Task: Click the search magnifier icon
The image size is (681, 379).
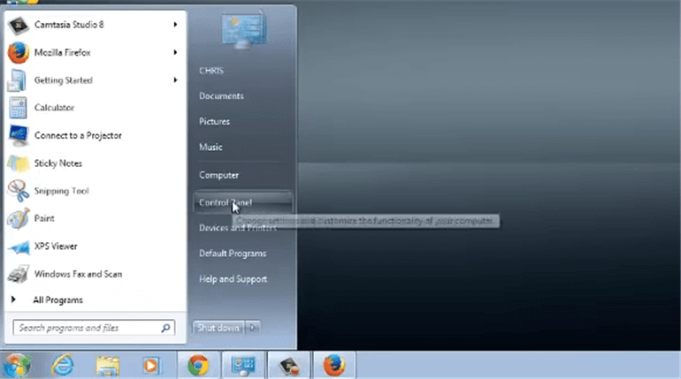Action: [x=165, y=329]
